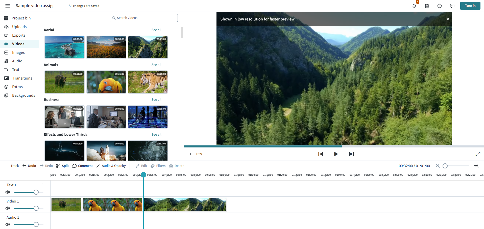Open the hamburger main menu
This screenshot has width=484, height=229.
pyautogui.click(x=8, y=6)
